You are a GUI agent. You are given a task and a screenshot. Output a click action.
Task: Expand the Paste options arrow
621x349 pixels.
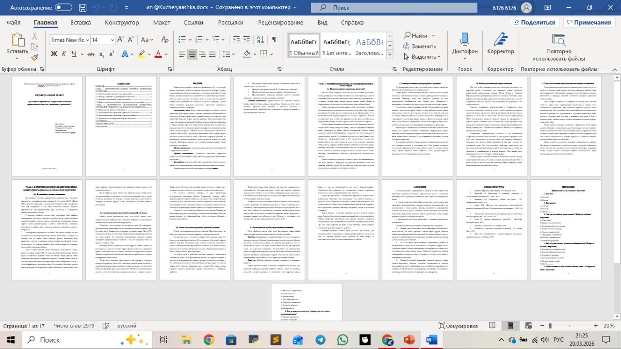17,59
